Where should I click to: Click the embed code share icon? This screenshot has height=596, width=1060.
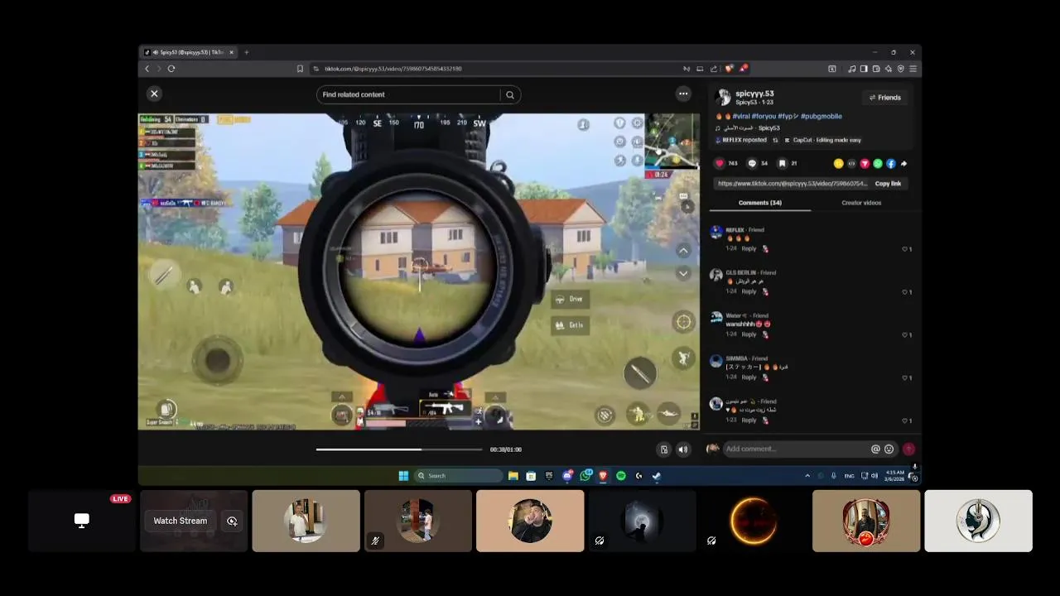pyautogui.click(x=851, y=164)
